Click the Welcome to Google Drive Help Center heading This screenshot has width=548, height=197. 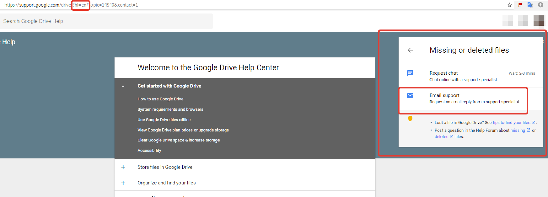[208, 67]
